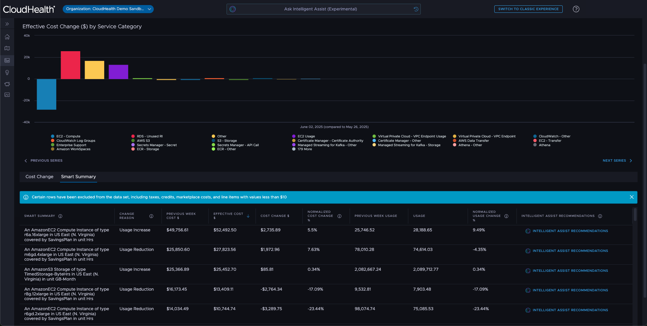Toggle CloudWatch Log Groups legend series
The image size is (647, 326).
coord(73,141)
